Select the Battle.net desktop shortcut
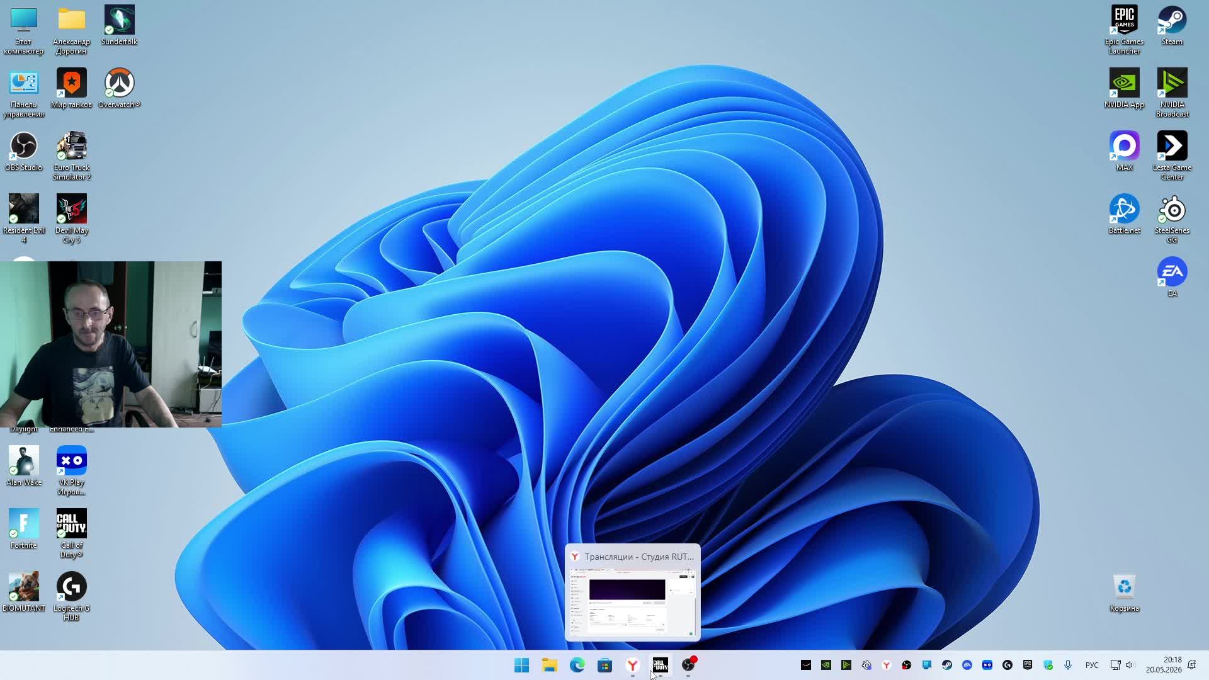 pyautogui.click(x=1124, y=214)
